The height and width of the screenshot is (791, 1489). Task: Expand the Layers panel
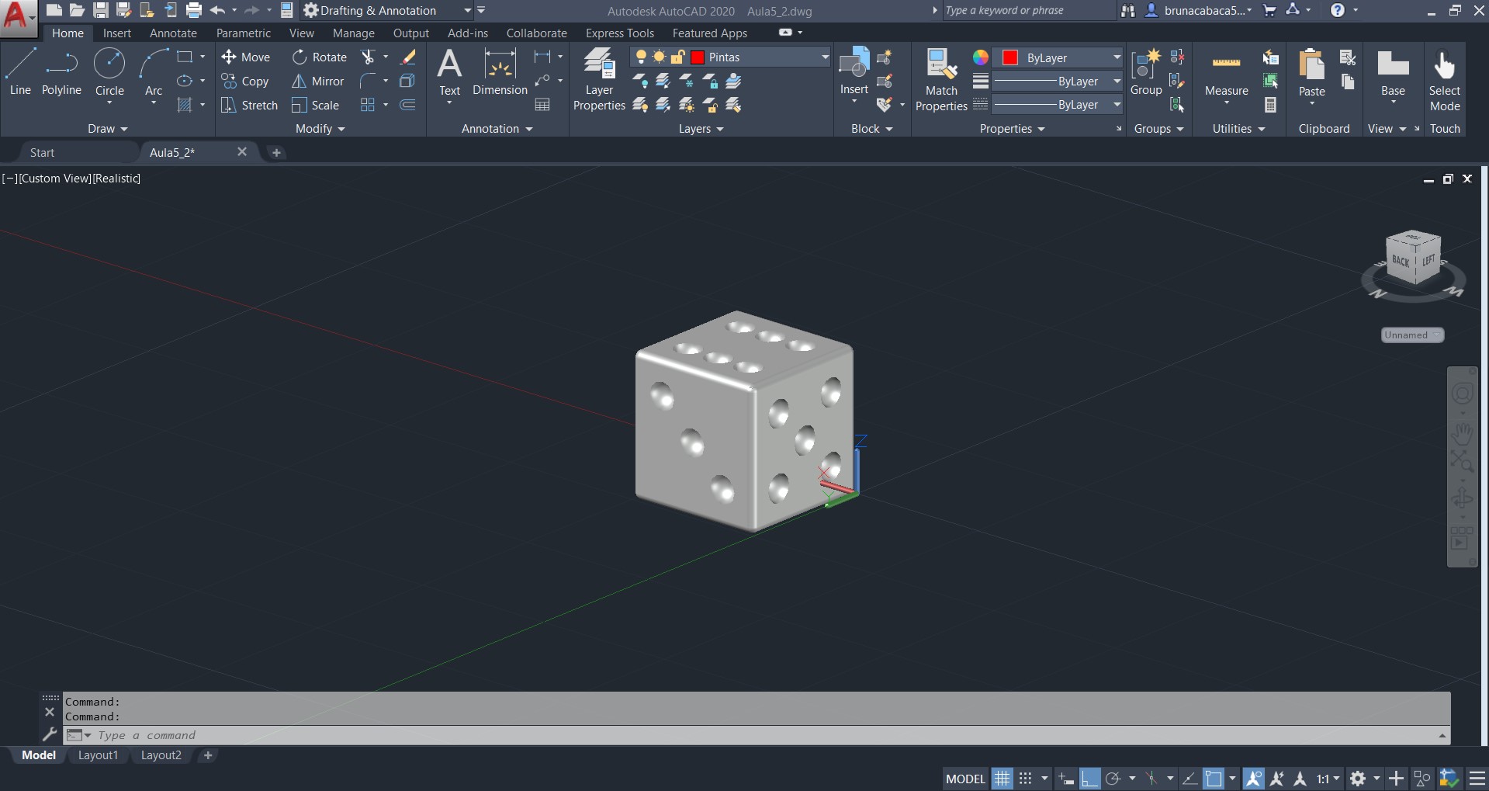tap(701, 129)
